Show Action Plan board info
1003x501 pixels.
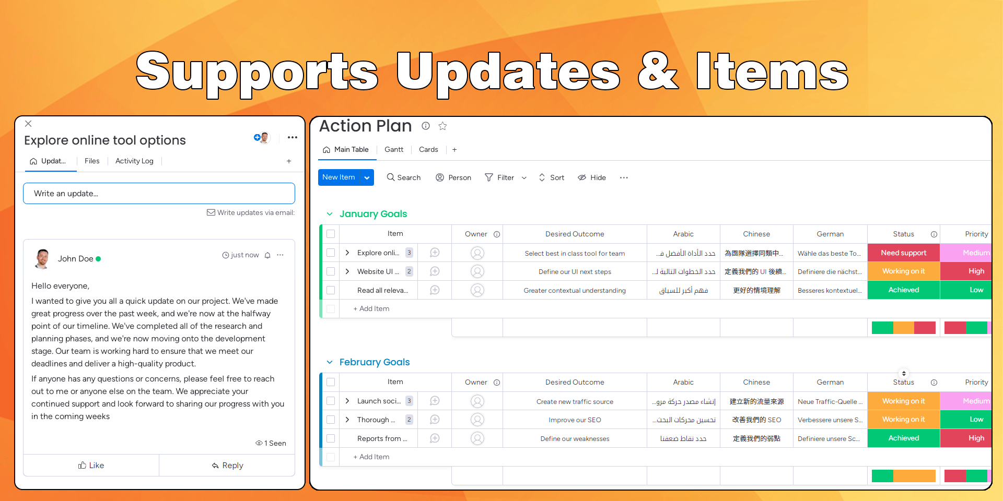click(x=426, y=126)
